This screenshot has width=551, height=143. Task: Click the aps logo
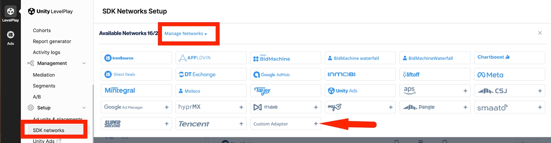(x=409, y=90)
